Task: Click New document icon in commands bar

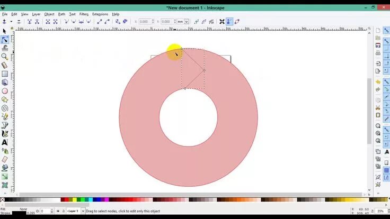Action: (x=378, y=31)
